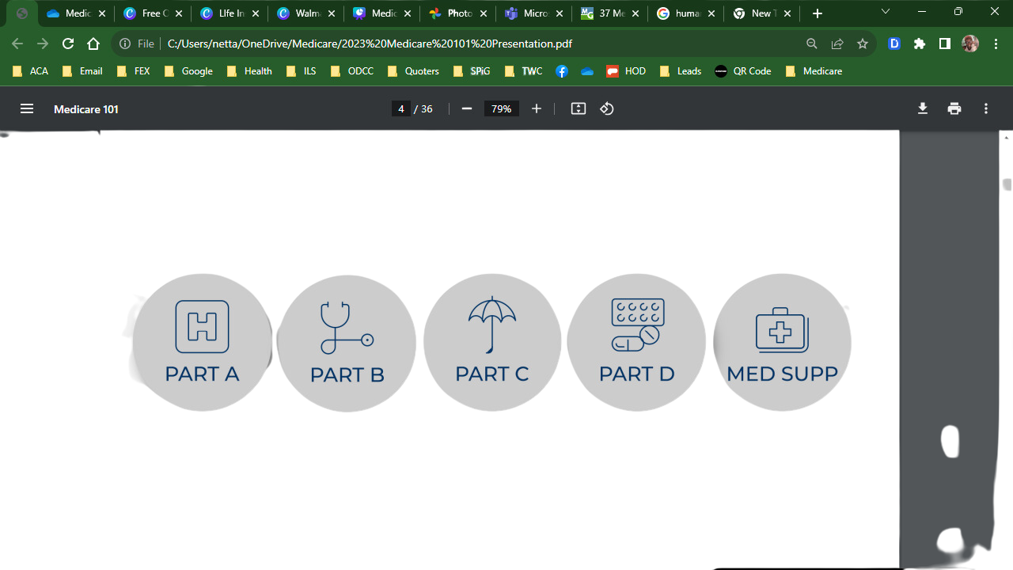
Task: Open PDF viewer more actions menu
Action: 986,108
